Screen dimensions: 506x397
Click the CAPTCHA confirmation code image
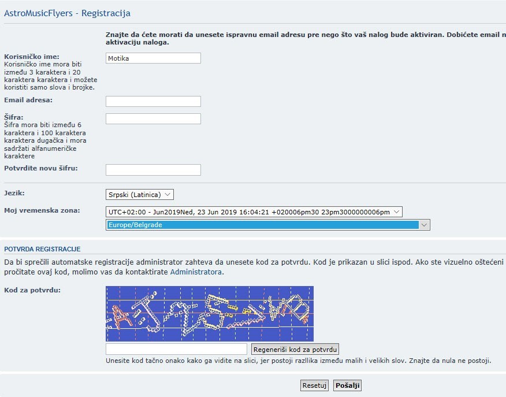coord(209,313)
